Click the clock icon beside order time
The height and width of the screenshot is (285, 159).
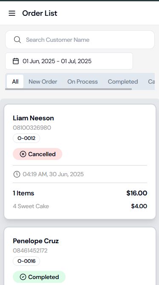(x=17, y=174)
